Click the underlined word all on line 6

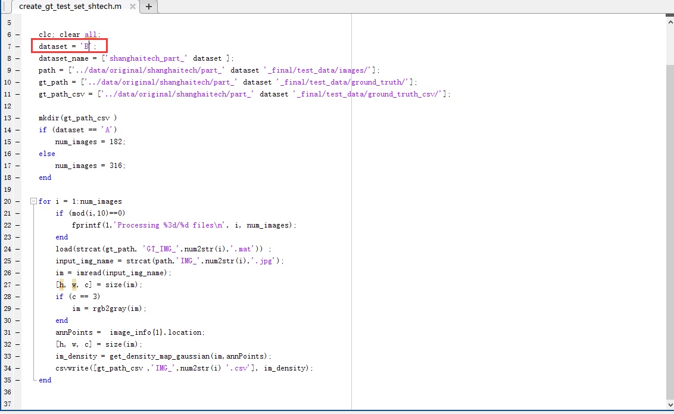point(90,34)
